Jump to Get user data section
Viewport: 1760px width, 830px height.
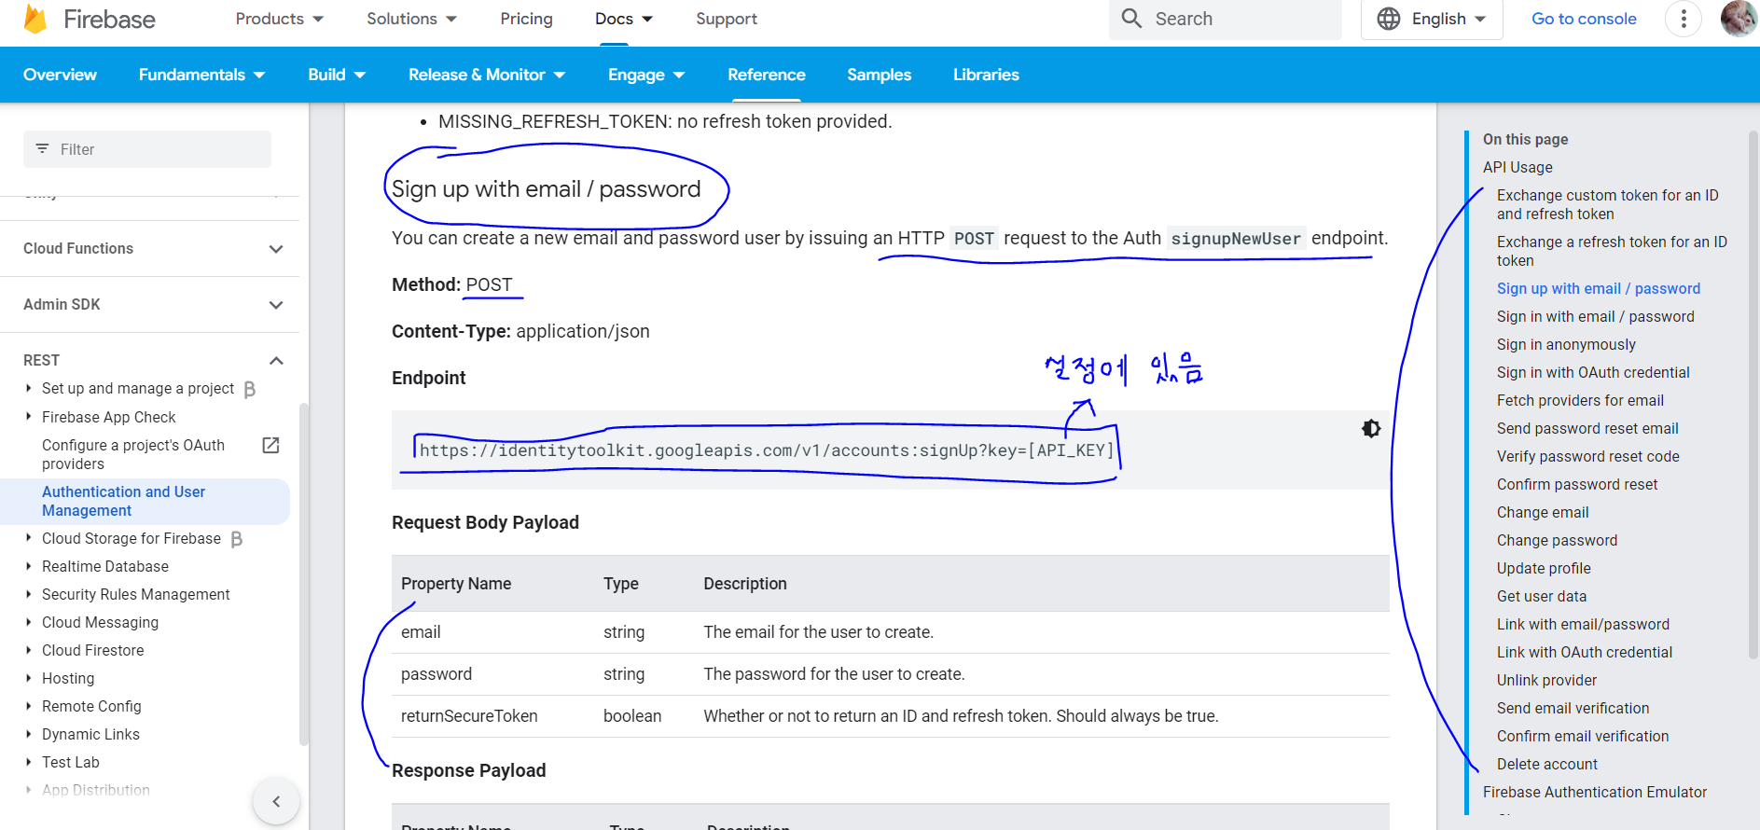tap(1542, 596)
